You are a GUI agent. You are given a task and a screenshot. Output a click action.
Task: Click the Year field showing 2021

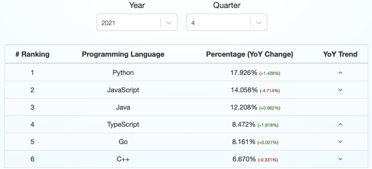128,23
